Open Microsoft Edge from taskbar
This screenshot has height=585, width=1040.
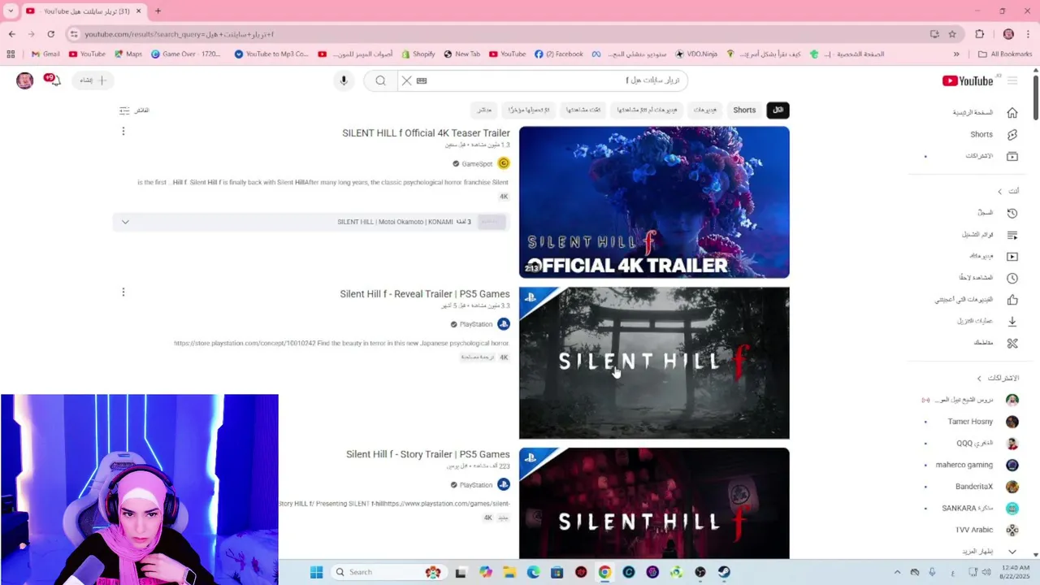533,572
